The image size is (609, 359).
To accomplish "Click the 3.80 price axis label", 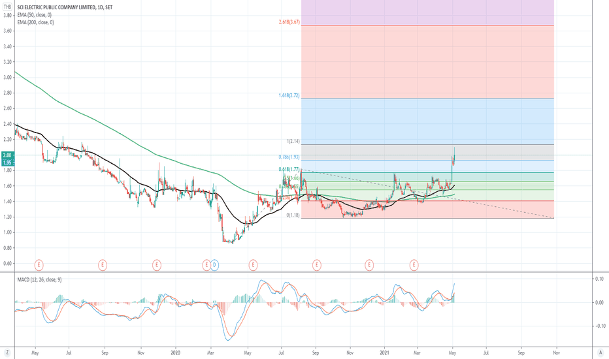I will (x=7, y=15).
